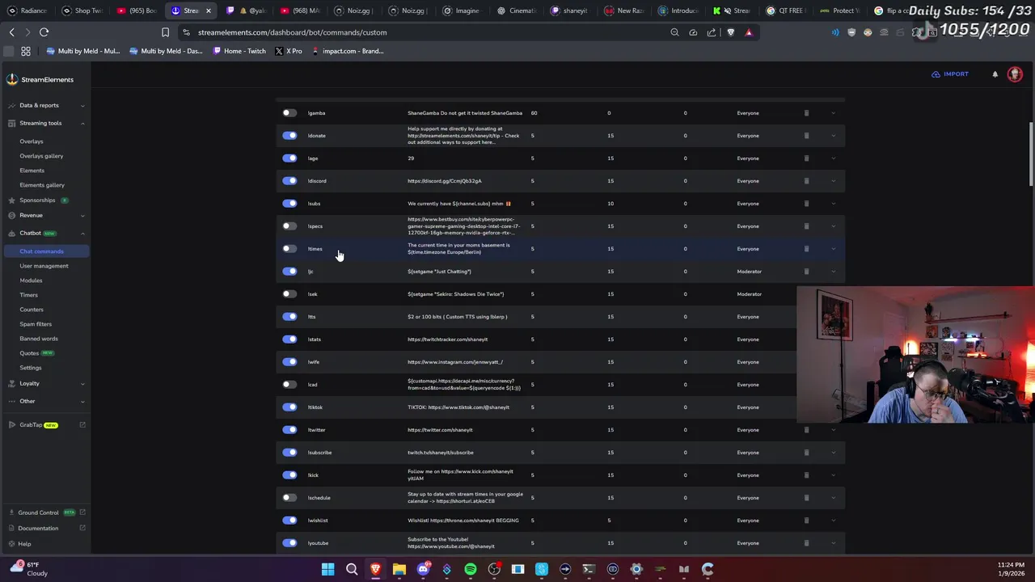Go back in browser history
The height and width of the screenshot is (582, 1035).
pos(11,32)
